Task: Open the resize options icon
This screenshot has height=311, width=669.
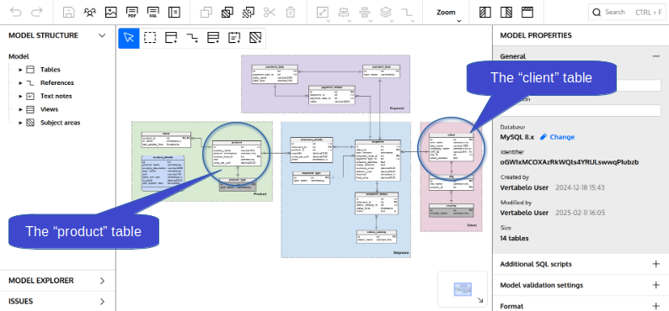Action: pyautogui.click(x=323, y=13)
